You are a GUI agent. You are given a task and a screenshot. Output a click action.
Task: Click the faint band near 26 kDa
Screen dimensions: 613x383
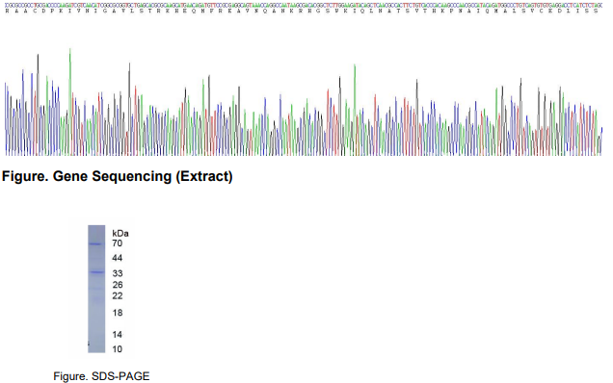point(96,289)
